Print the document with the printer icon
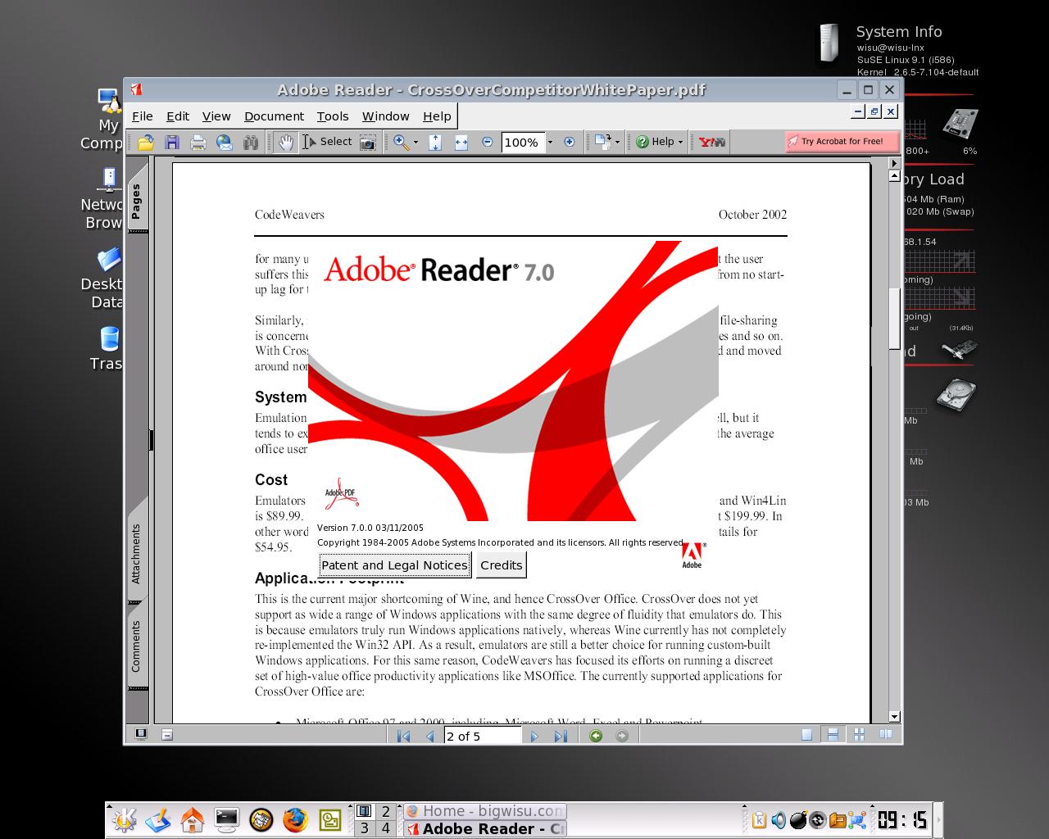Image resolution: width=1049 pixels, height=839 pixels. pyautogui.click(x=198, y=142)
